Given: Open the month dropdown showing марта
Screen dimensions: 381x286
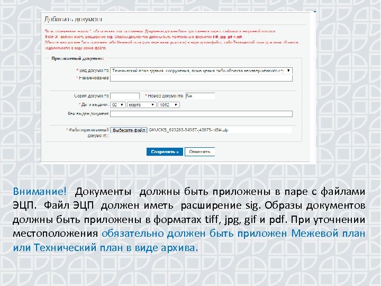Looking at the screenshot, I should 142,105.
